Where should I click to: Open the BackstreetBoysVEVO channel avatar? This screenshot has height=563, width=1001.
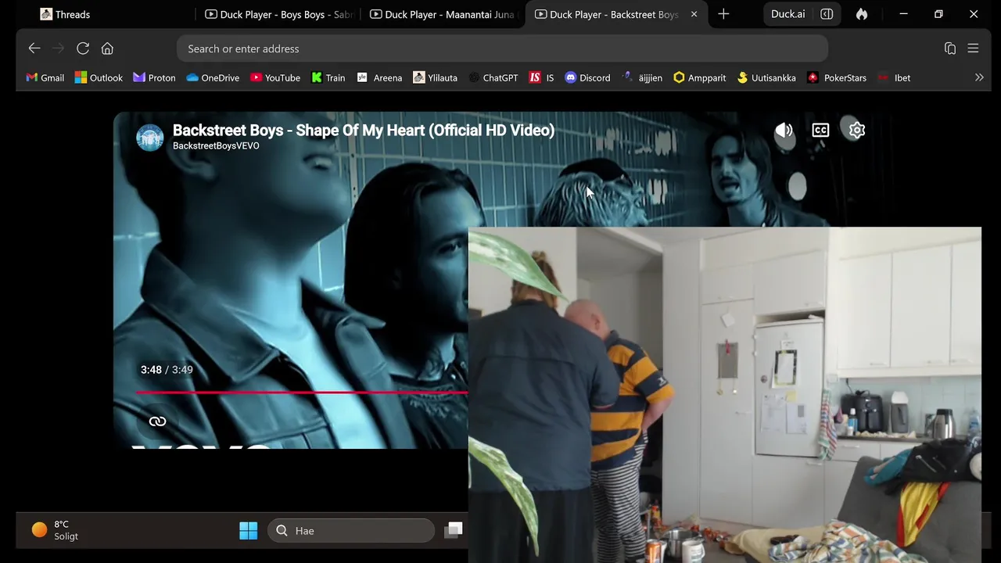149,137
